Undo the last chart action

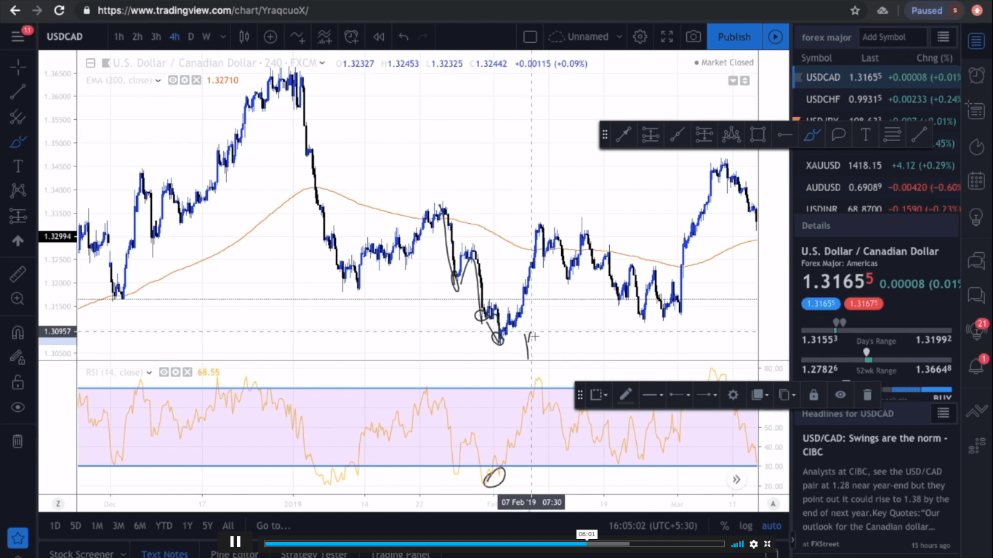[x=403, y=36]
